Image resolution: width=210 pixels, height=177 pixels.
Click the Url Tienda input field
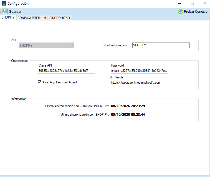point(139,83)
